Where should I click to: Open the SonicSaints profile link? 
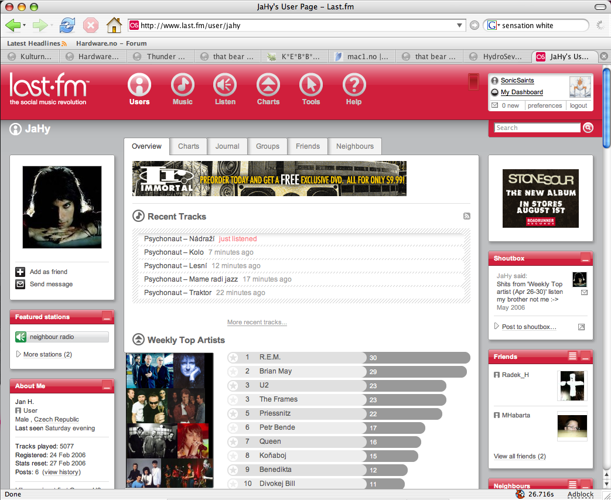[517, 81]
